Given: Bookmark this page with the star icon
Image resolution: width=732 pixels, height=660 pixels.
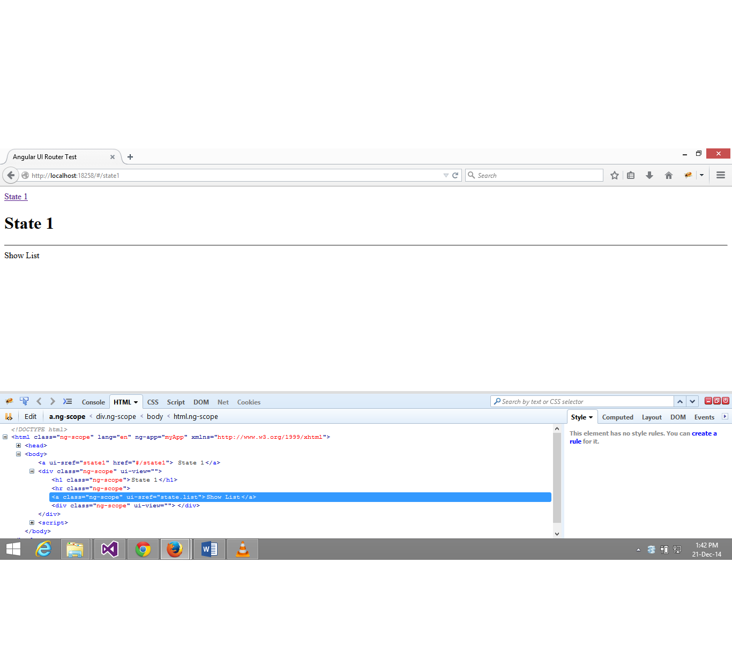Looking at the screenshot, I should click(x=615, y=175).
